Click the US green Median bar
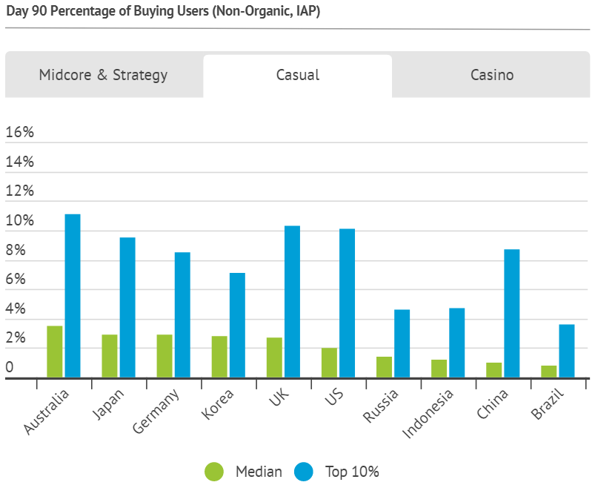This screenshot has height=485, width=595. [x=329, y=363]
